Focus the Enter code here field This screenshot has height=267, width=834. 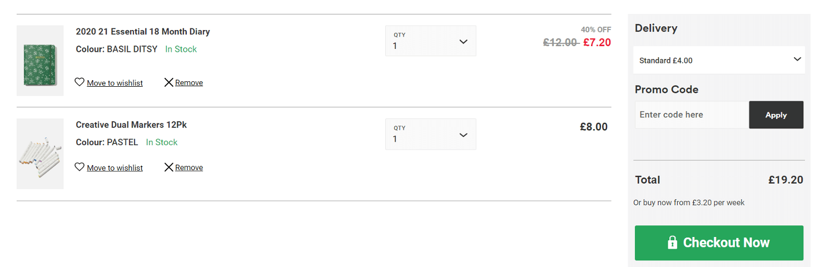tap(692, 115)
